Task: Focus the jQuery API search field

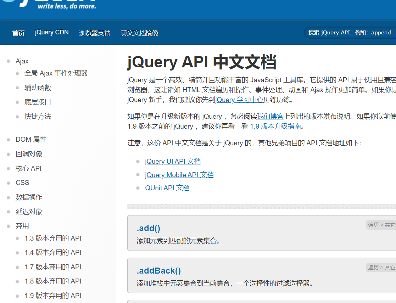Action: tap(350, 33)
